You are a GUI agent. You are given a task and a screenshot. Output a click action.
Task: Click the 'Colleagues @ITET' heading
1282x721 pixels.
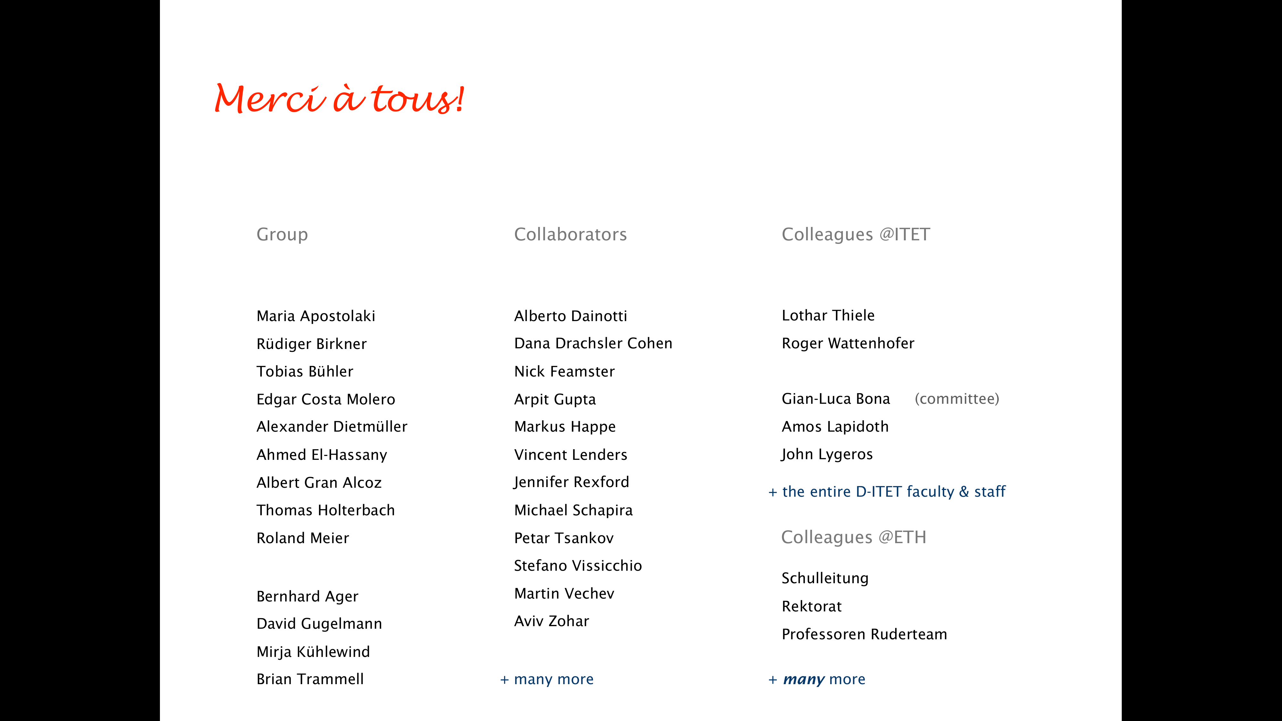point(855,234)
